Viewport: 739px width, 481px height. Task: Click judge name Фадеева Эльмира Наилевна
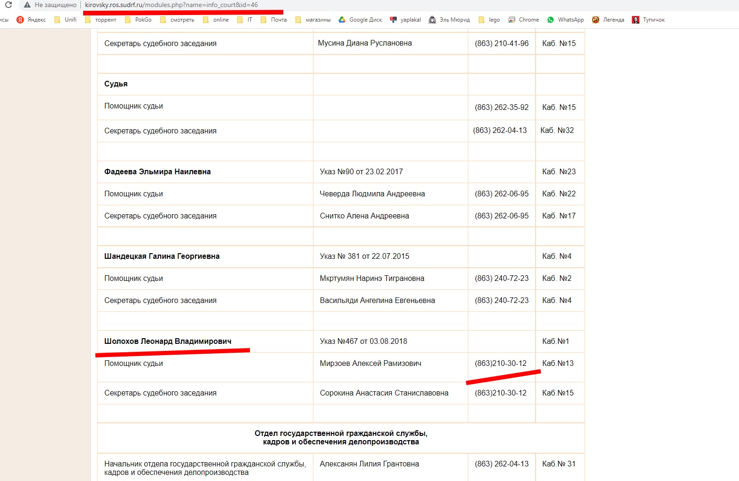pos(157,171)
